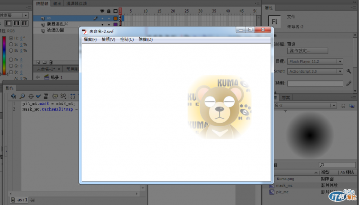359x205 pixels.
Task: Click the new layer icon below timeline layers
Action: pos(38,62)
